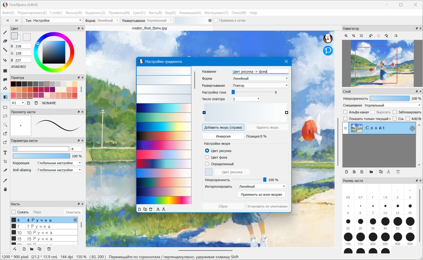Select the Eraser tool
The image size is (423, 260).
[5, 41]
